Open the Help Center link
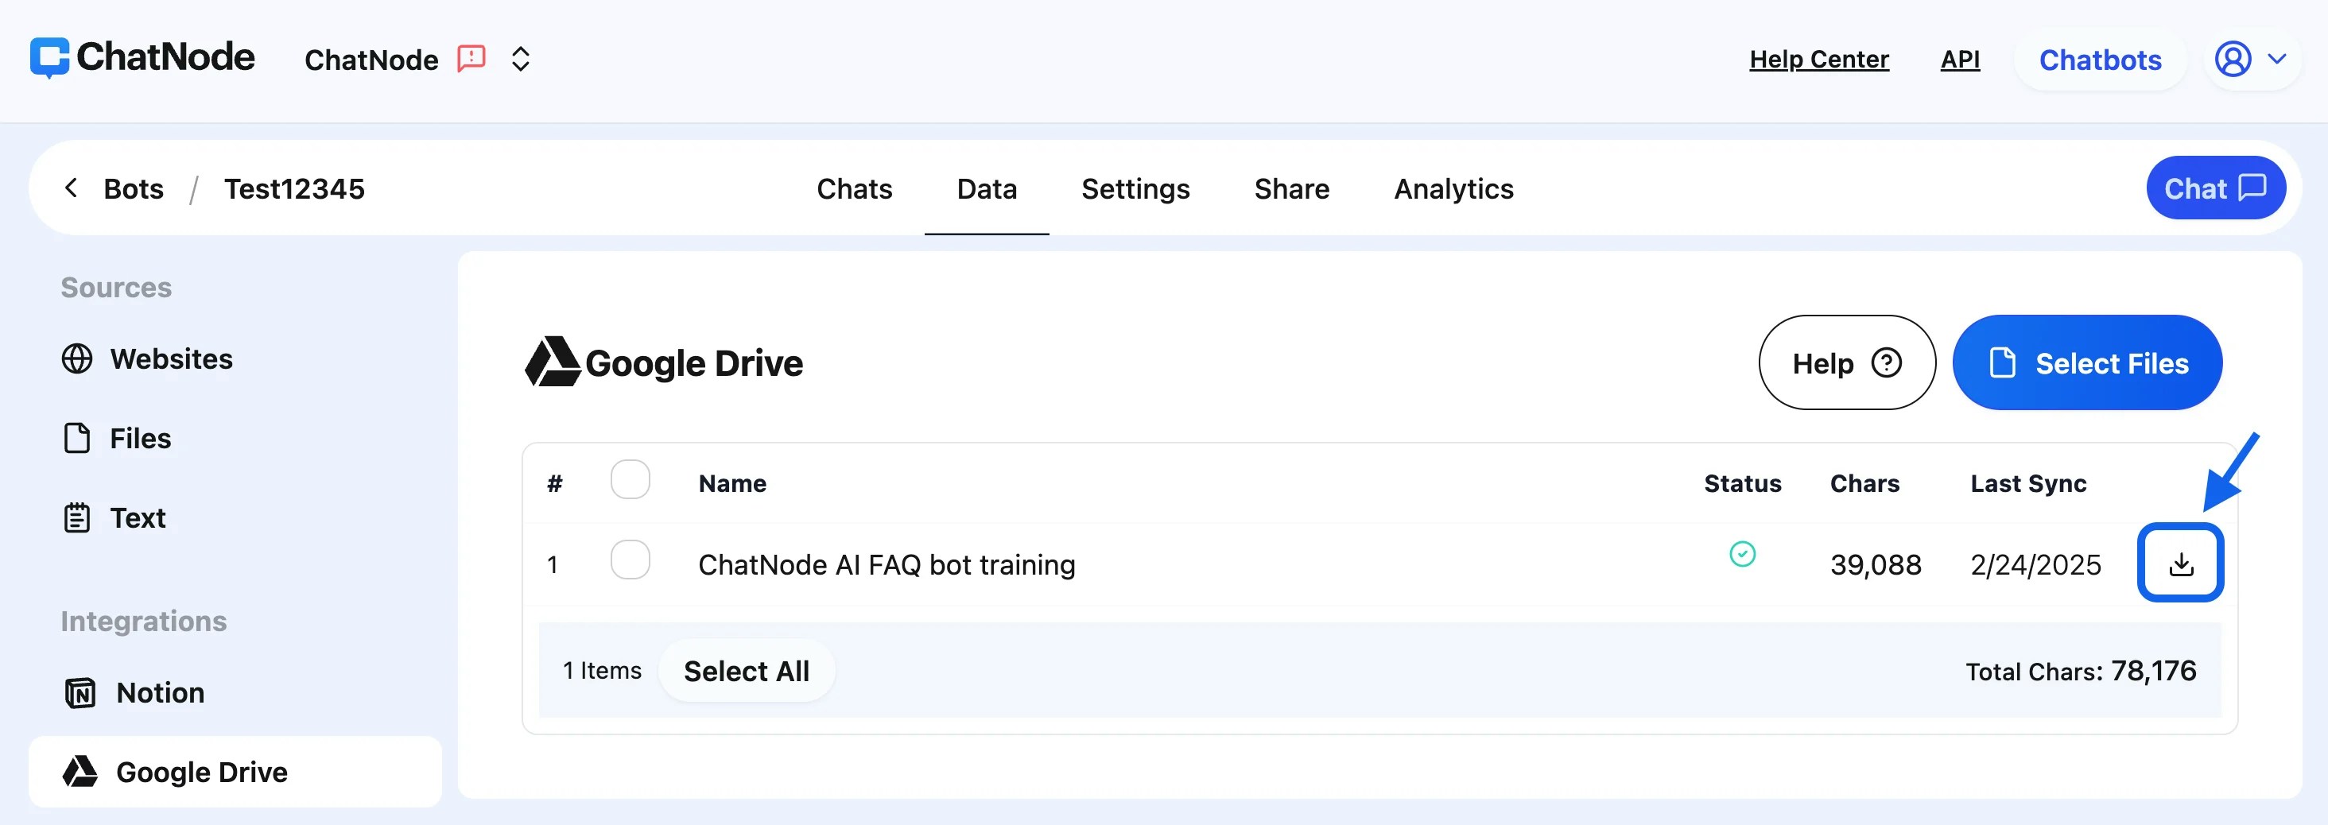2328x825 pixels. pos(1818,60)
